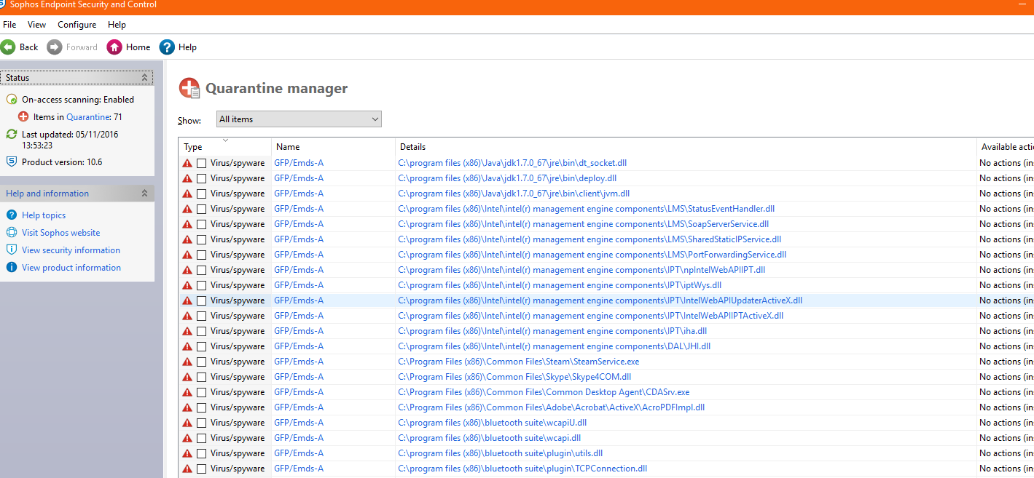Open the Configure menu
1034x478 pixels.
(x=77, y=25)
